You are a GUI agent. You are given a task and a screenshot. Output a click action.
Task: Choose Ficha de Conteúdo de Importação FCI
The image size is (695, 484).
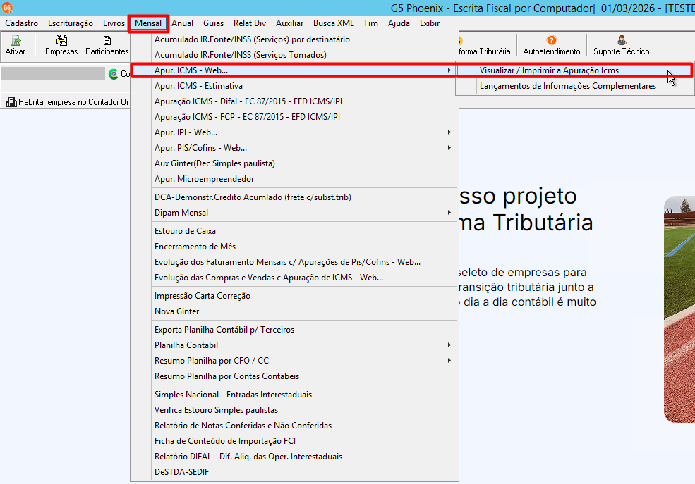(294, 441)
